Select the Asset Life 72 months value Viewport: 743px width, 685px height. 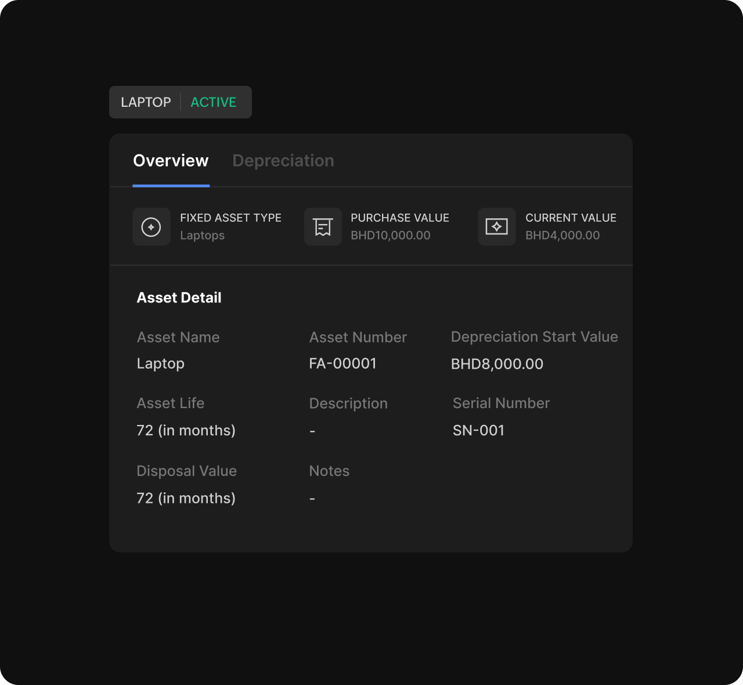186,430
